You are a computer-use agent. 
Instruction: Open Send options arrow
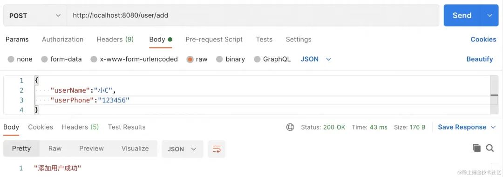490,15
